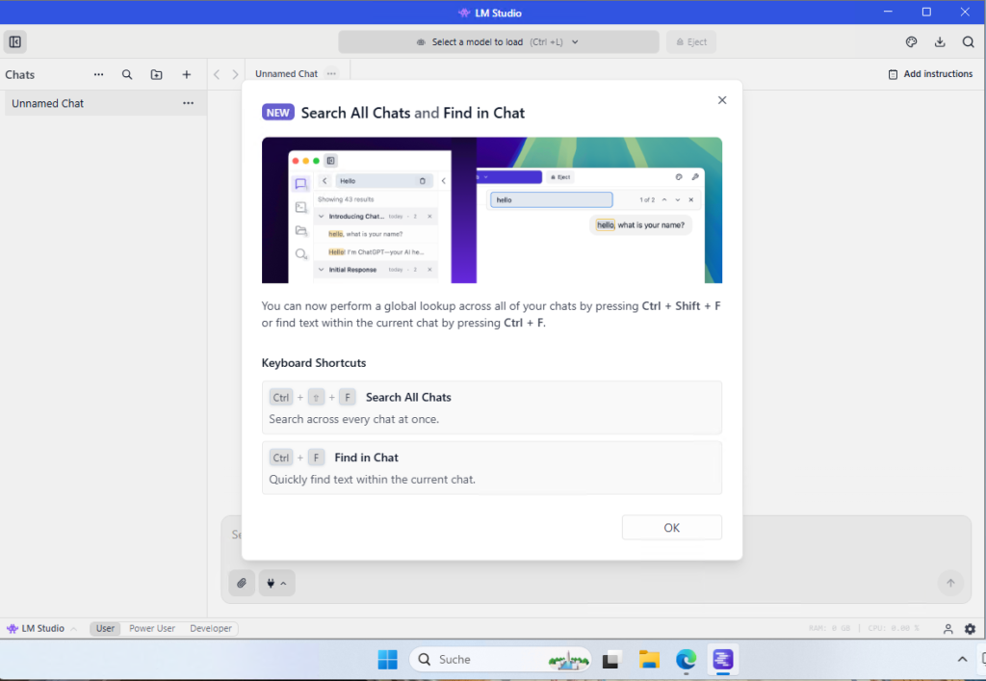Click Add instructions button
The image size is (986, 681).
click(930, 74)
